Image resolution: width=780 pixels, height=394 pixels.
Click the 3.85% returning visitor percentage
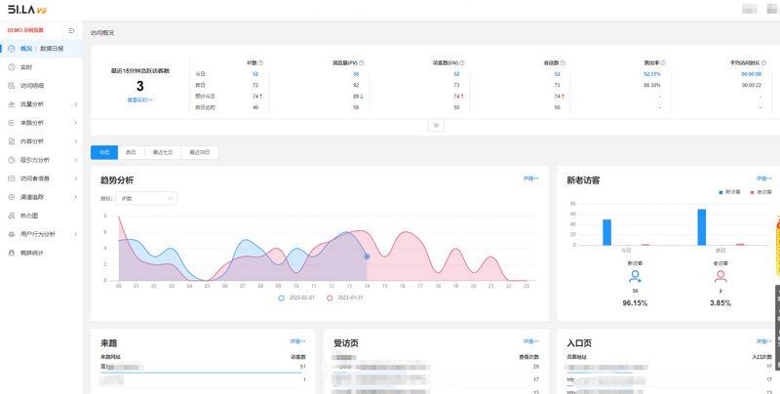coord(721,303)
